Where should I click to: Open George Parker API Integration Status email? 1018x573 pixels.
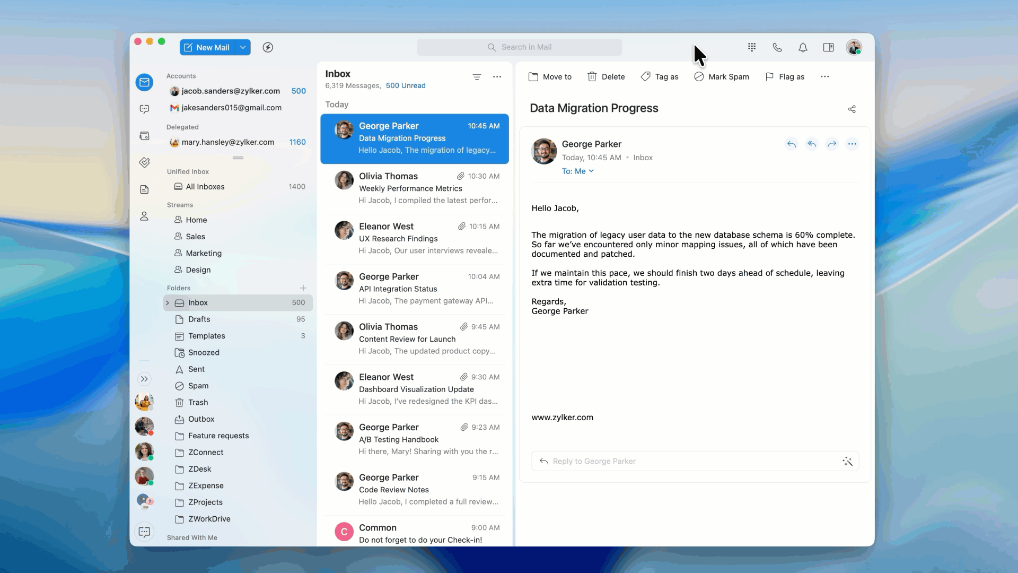click(415, 289)
